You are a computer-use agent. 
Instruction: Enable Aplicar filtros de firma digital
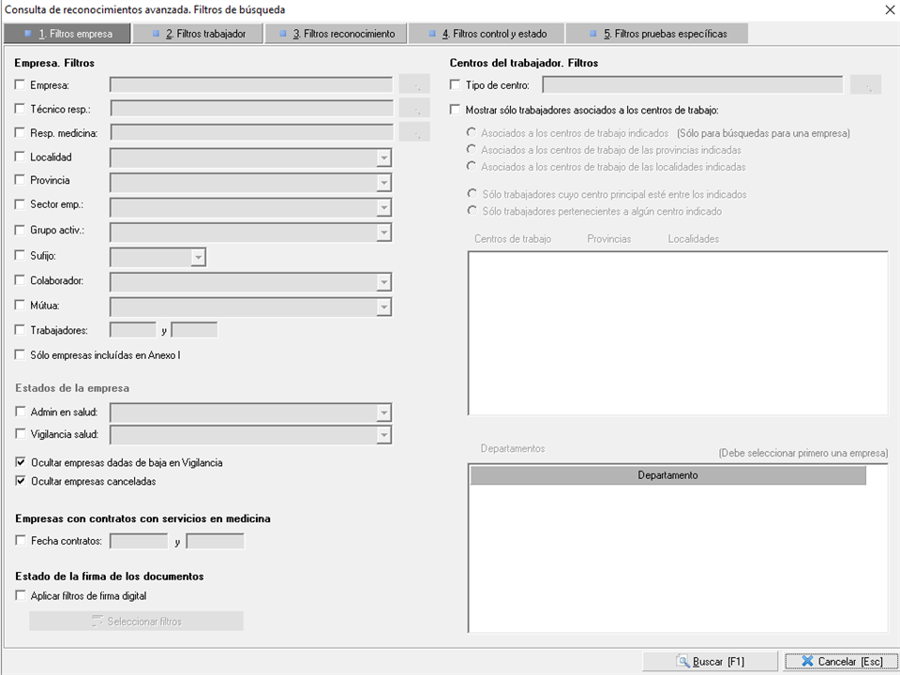pyautogui.click(x=22, y=595)
